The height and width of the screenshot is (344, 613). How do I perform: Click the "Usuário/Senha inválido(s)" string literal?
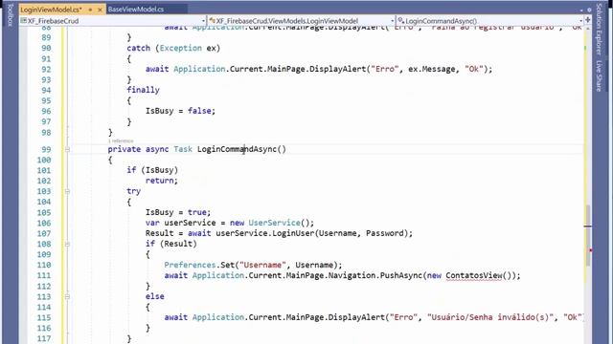490,317
